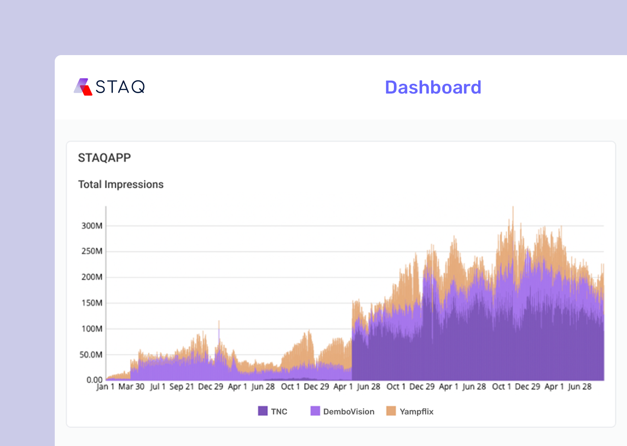627x446 pixels.
Task: Click the Total Impressions heading
Action: pos(121,185)
